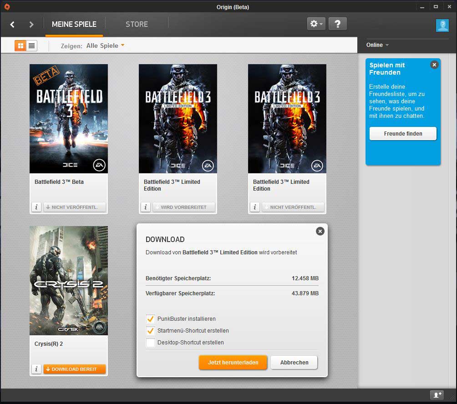Switch to grid view of games

(20, 46)
